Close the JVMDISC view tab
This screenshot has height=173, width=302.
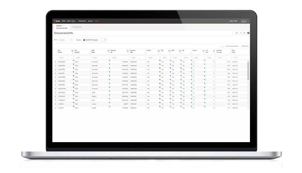pyautogui.click(x=64, y=25)
